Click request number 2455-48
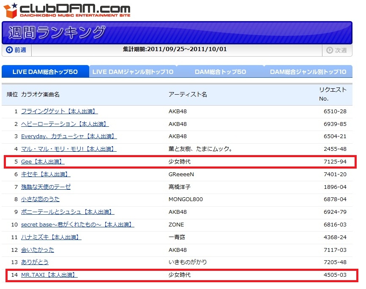 click(x=335, y=149)
